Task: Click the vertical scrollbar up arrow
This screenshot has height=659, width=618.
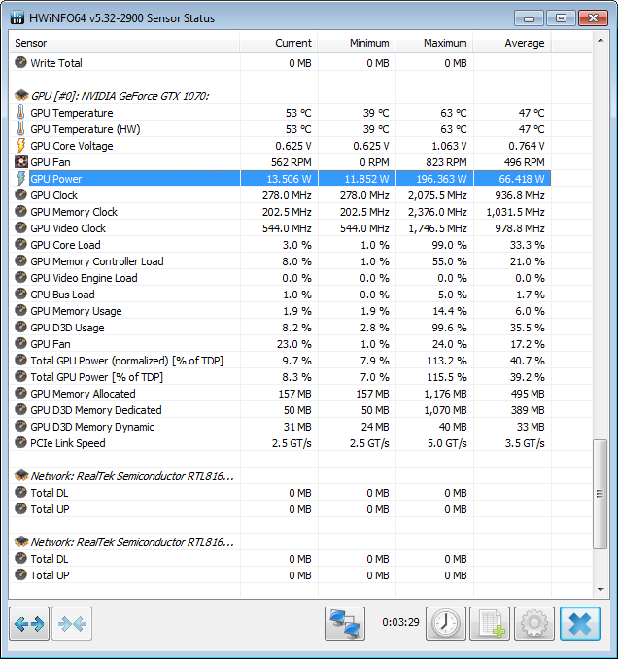Action: 601,41
